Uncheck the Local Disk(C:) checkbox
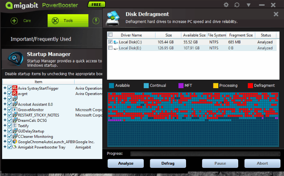 [110, 42]
